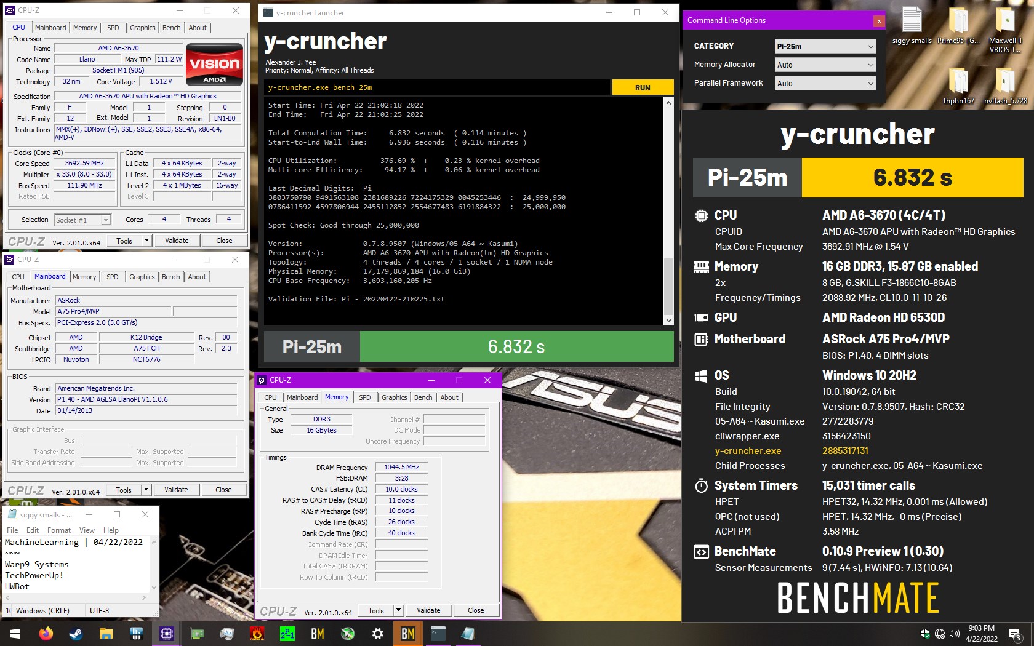Open About tab in Memory CPU-Z window
Screen dimensions: 1034x646
[449, 397]
